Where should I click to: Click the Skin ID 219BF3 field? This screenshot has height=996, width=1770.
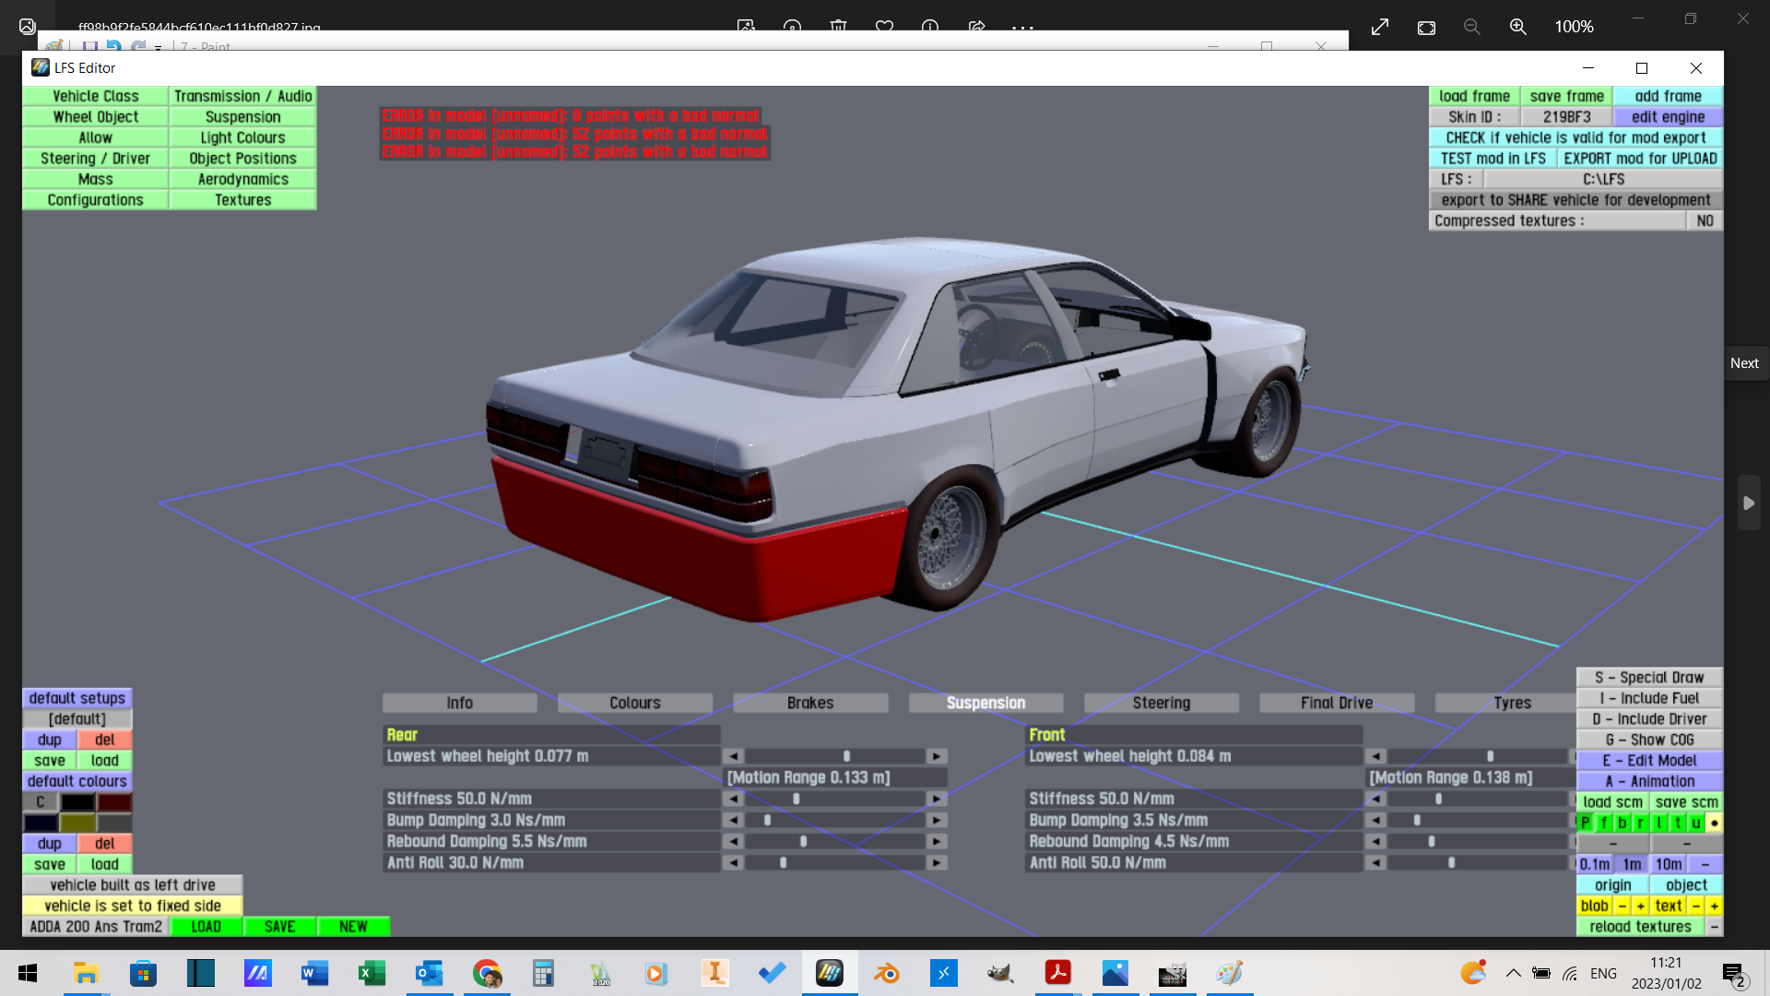coord(1566,117)
